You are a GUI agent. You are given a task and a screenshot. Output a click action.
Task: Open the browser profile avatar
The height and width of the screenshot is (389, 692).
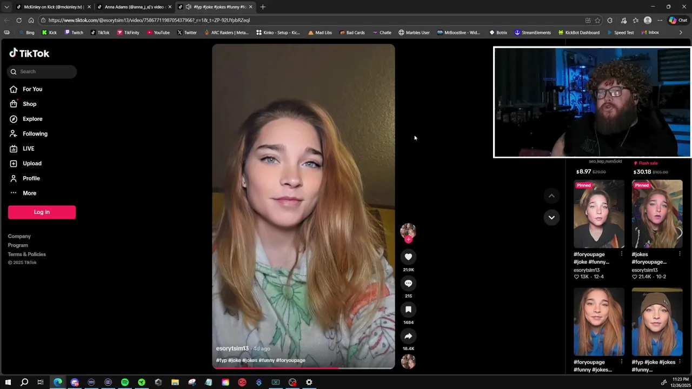[648, 20]
